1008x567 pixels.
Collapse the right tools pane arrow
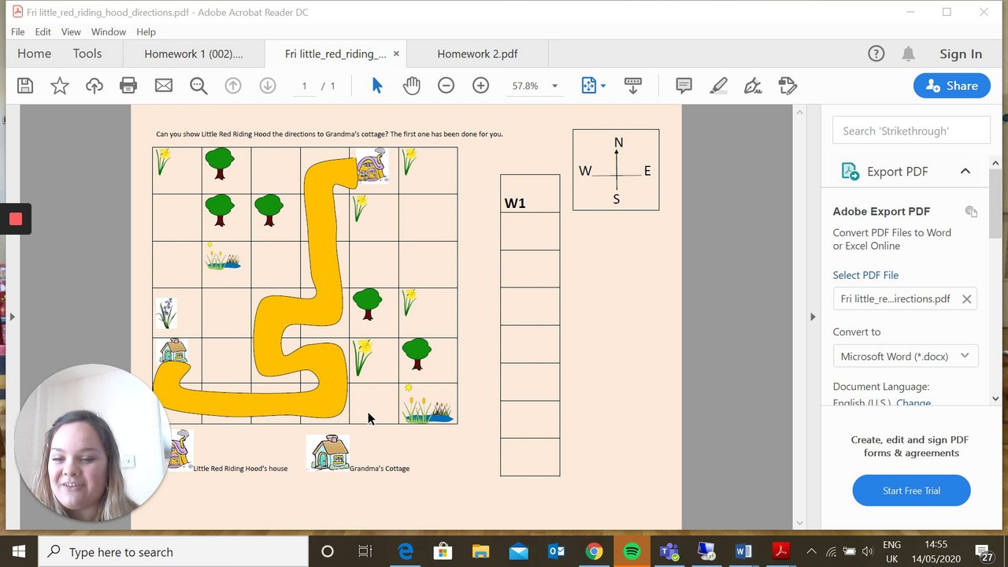point(813,317)
